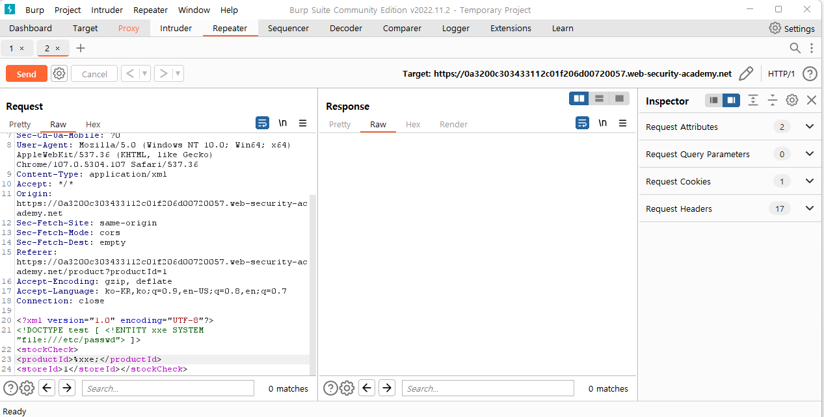Jump to previous Request search match
Viewport: 824px width, 417px height.
[47, 388]
